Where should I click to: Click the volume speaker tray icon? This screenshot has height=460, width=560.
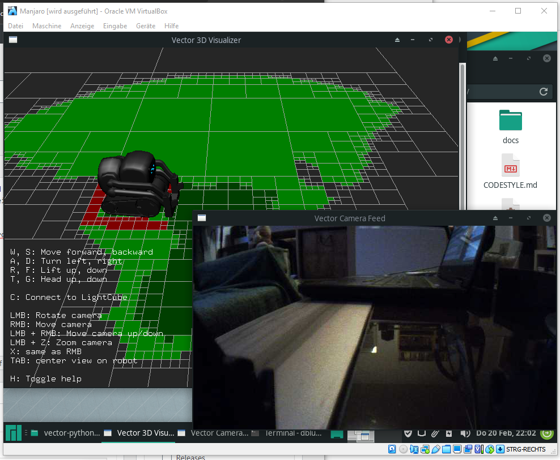point(465,433)
